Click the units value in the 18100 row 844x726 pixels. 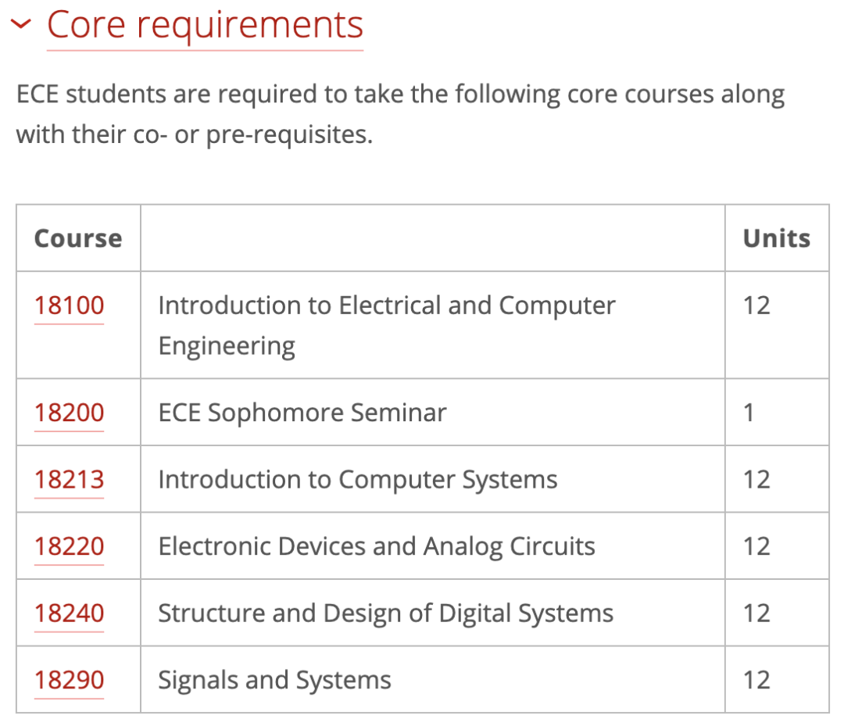click(x=756, y=306)
